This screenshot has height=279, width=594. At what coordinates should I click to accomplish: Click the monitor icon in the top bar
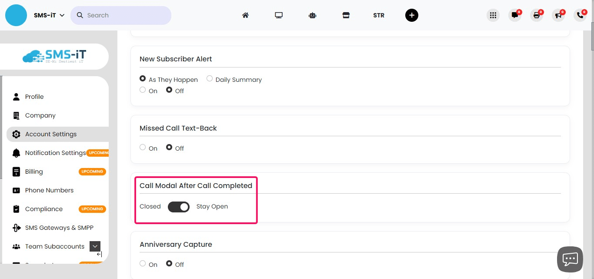tap(279, 15)
